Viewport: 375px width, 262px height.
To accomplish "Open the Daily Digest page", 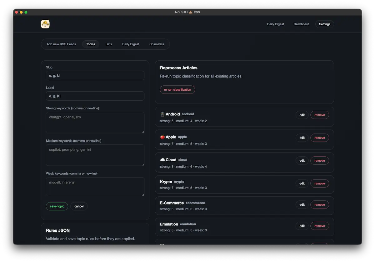I will [275, 24].
